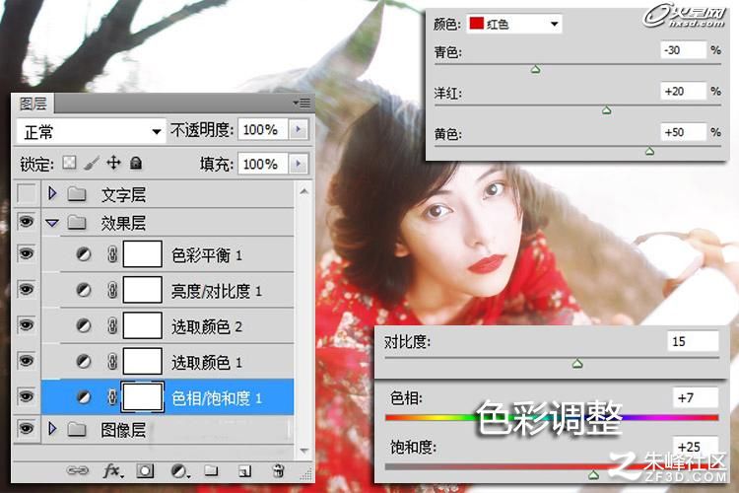Toggle visibility of 选取颜色 2 layer
This screenshot has width=739, height=493.
26,325
